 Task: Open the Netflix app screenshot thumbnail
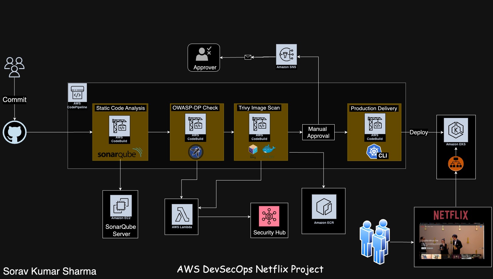coord(452,241)
